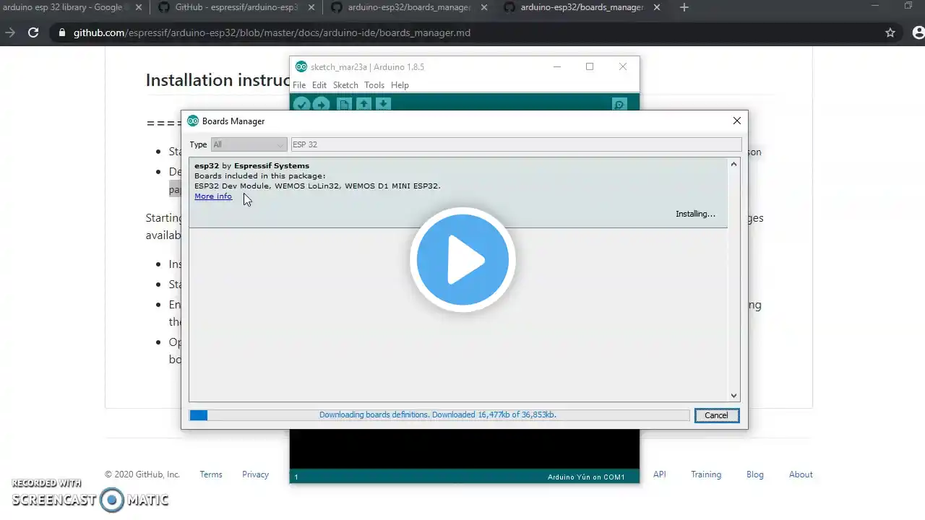Click the Open sketch up-arrow icon
925x520 pixels.
tap(363, 104)
